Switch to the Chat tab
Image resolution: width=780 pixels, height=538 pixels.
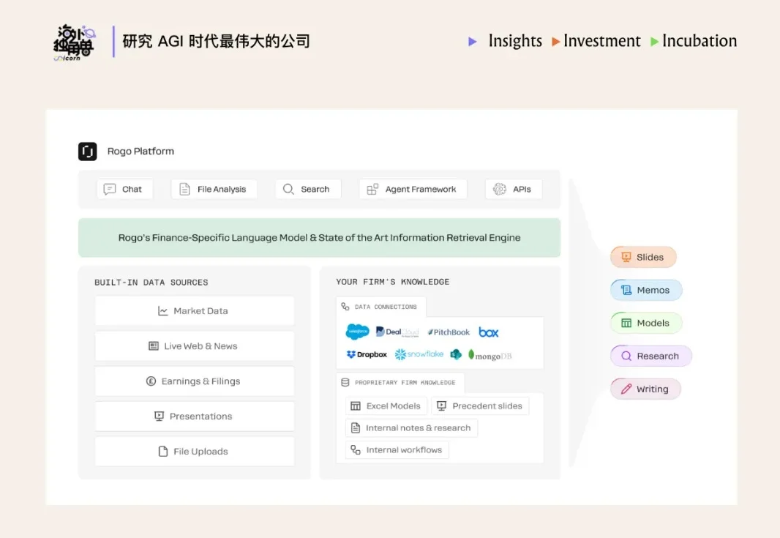tap(124, 189)
